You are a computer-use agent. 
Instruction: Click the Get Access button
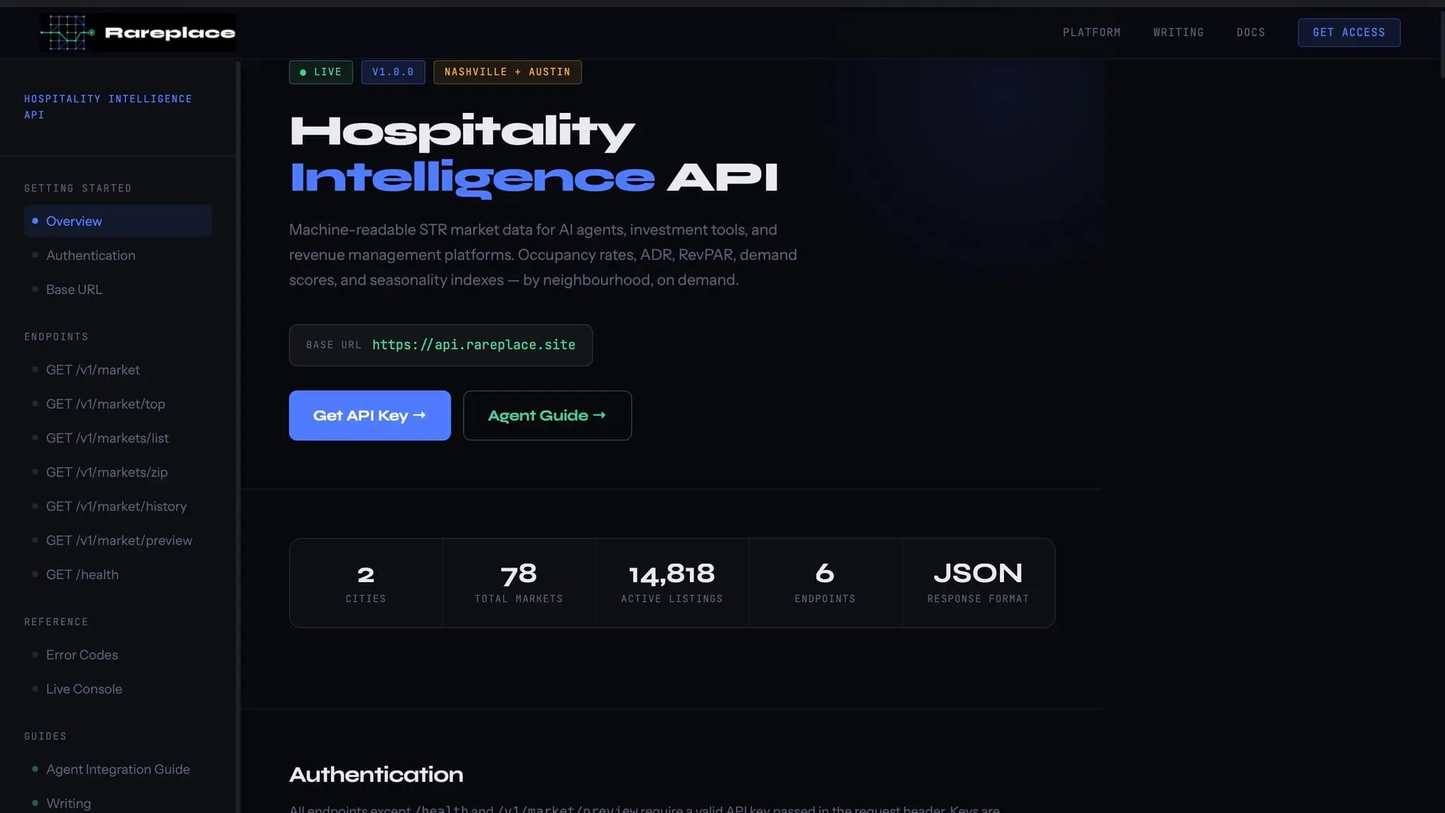(x=1349, y=32)
